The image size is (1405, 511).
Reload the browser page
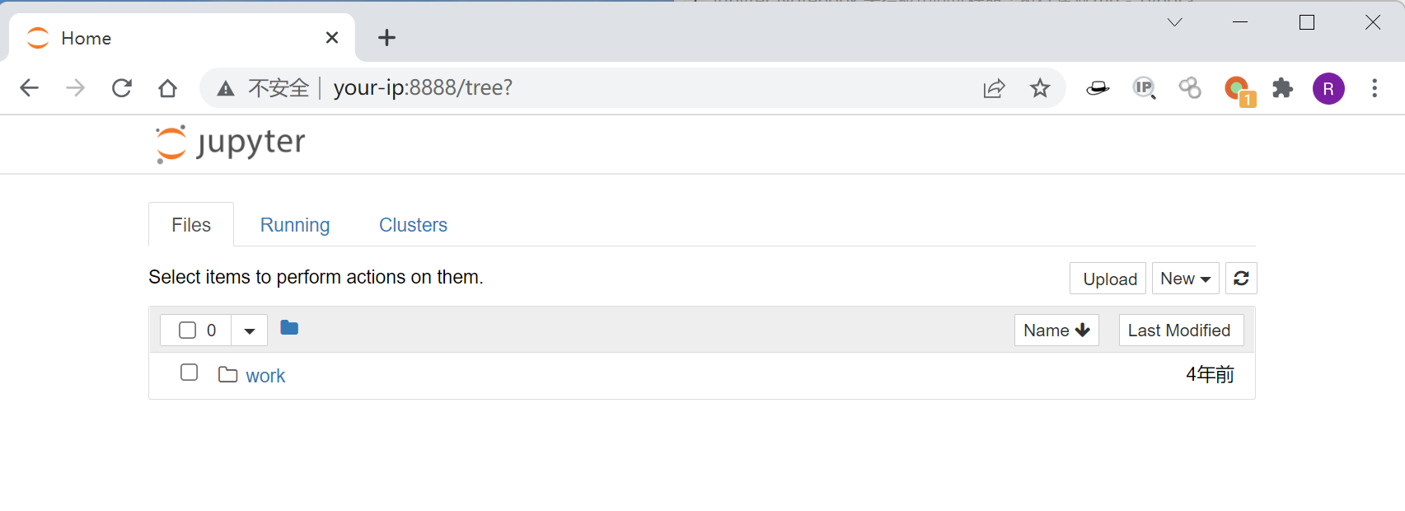coord(122,88)
